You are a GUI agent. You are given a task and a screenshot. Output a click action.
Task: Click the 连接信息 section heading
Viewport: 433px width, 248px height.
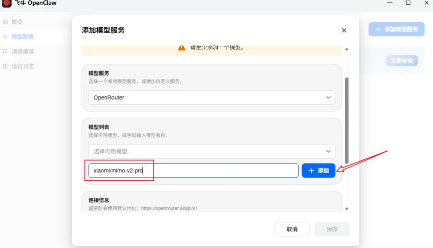[x=99, y=200]
